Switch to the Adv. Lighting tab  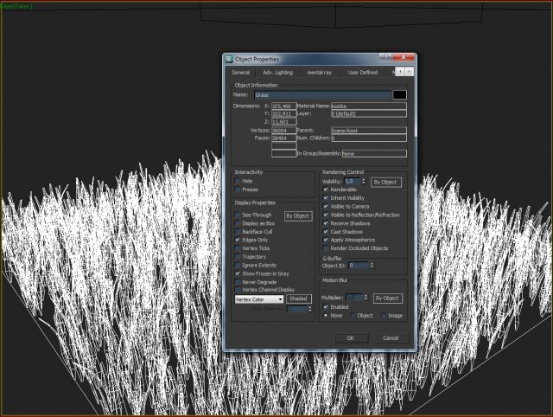[x=278, y=73]
